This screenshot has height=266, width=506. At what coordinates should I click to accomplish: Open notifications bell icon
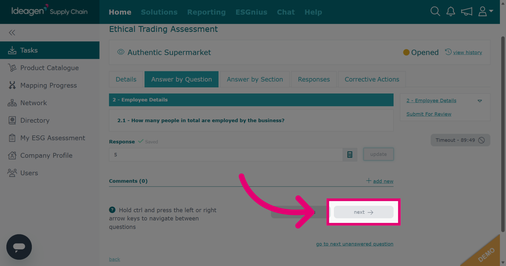451,11
